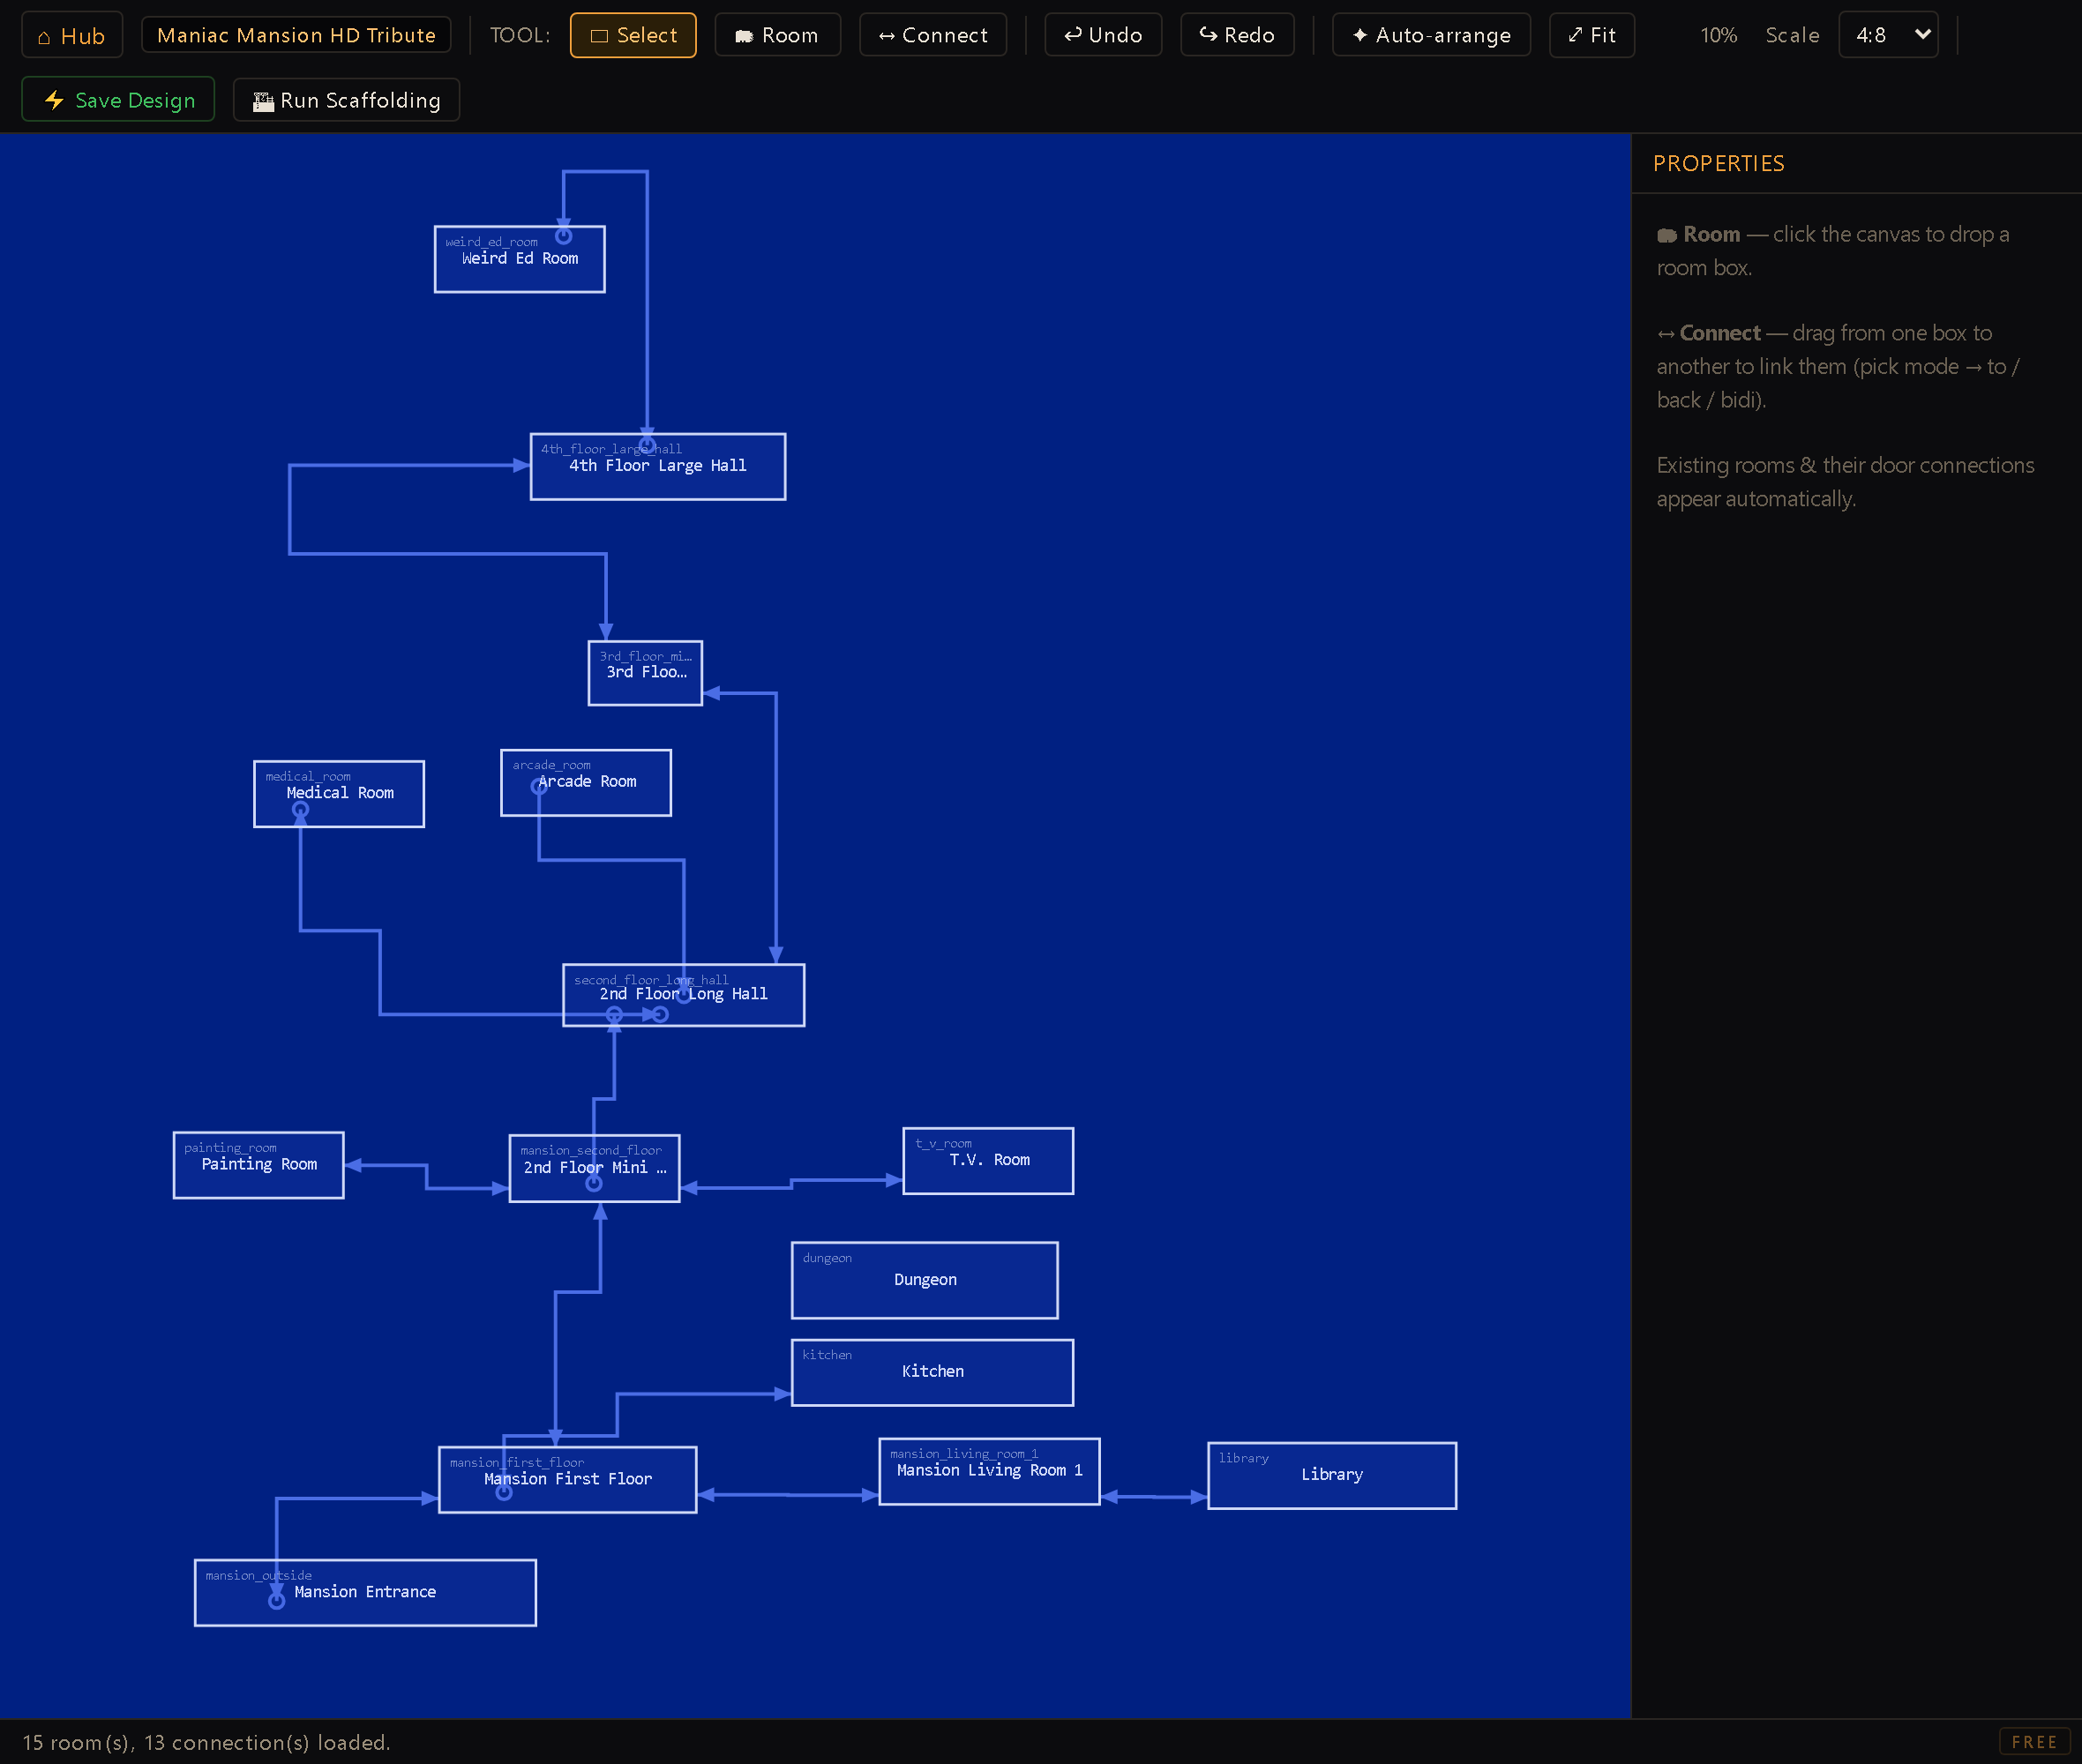This screenshot has height=1764, width=2082.
Task: Click the door node on Medical Room
Action: tap(300, 810)
